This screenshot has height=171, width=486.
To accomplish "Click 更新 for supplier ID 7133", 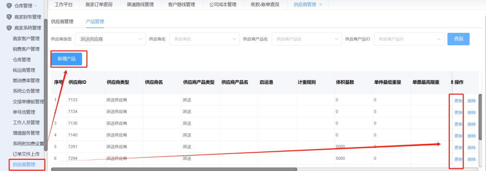I will [x=459, y=101].
